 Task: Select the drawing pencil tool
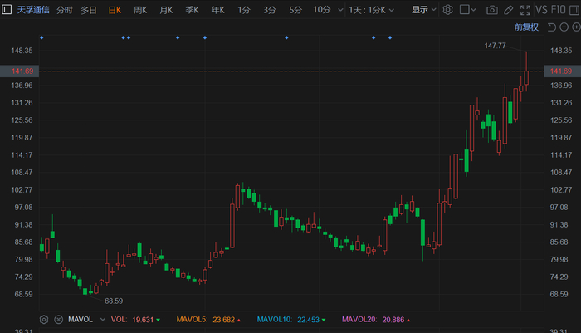(508, 10)
